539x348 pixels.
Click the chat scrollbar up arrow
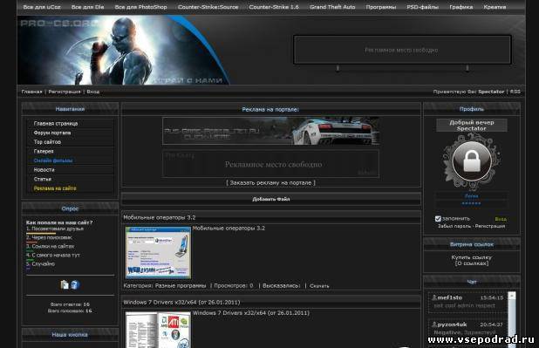point(512,296)
